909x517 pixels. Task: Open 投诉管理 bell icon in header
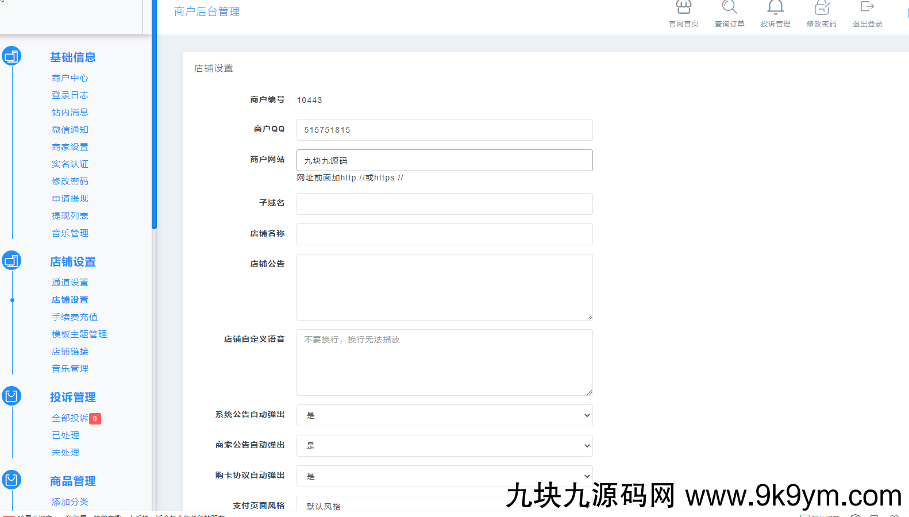(x=775, y=8)
